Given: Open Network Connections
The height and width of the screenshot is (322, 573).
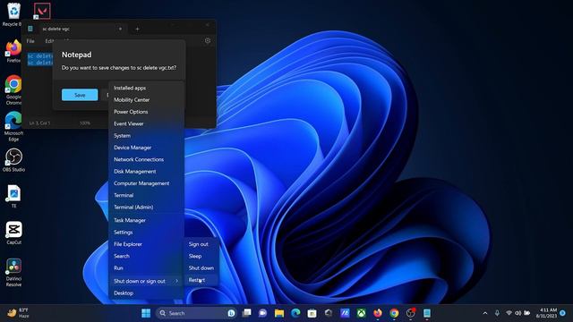Looking at the screenshot, I should (x=146, y=159).
